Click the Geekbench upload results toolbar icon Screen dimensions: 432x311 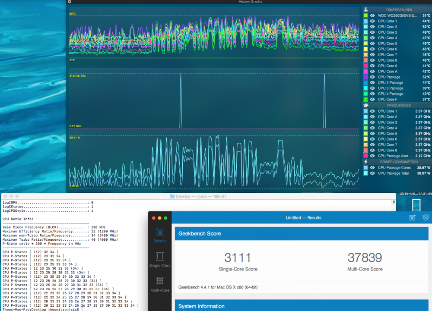click(412, 217)
